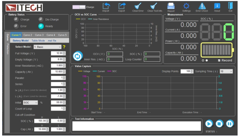Select the second radio dot below SOC display
This screenshot has width=241, height=138.
207,60
